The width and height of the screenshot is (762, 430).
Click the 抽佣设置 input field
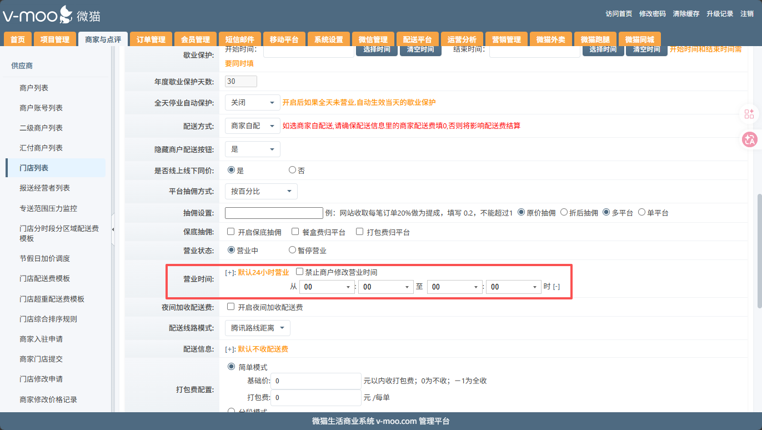click(x=274, y=213)
